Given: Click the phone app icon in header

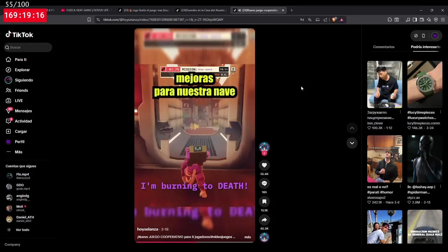Looking at the screenshot, I should (x=423, y=35).
